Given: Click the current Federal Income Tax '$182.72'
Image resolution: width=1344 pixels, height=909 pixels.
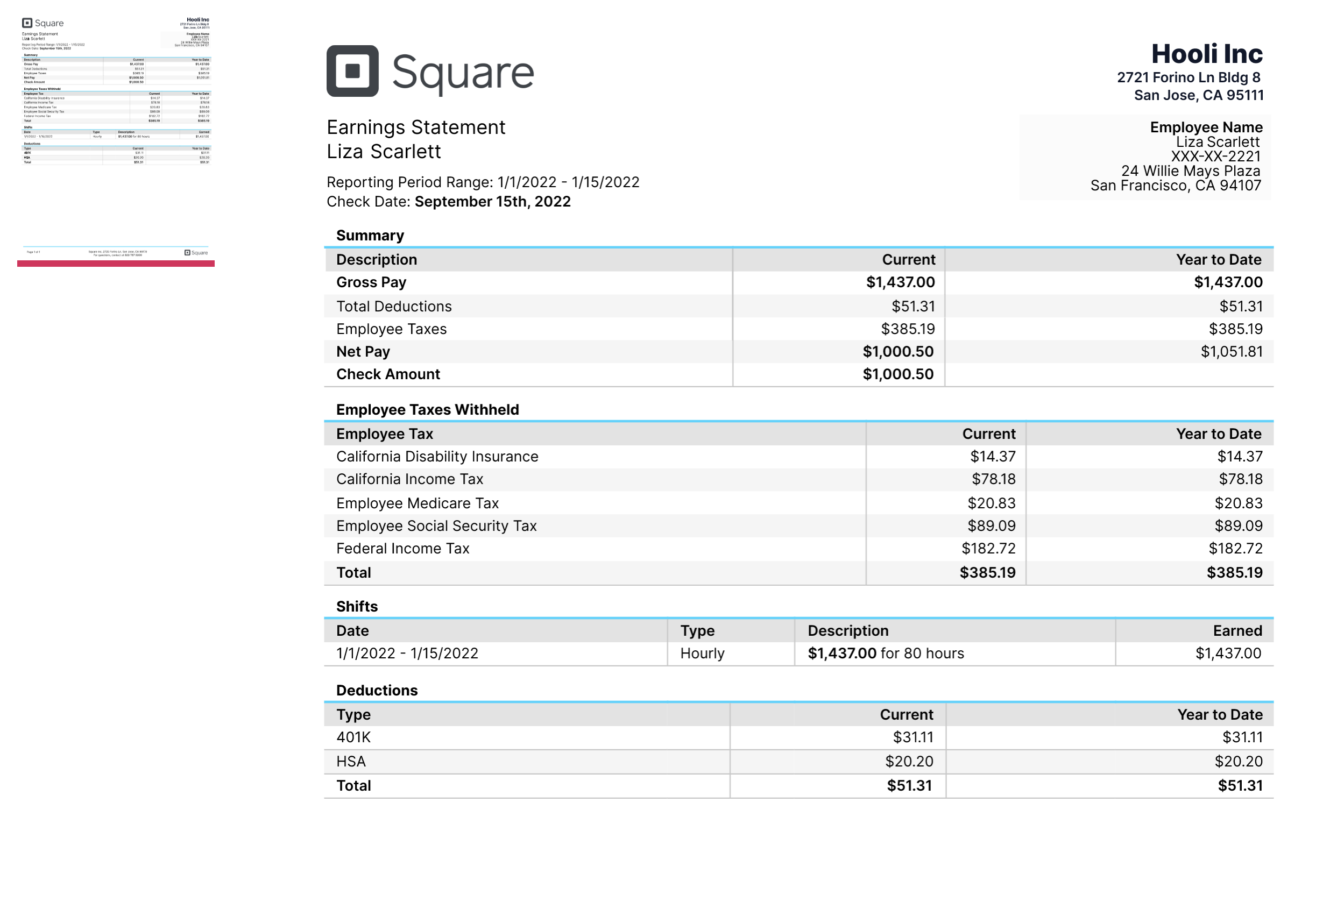Looking at the screenshot, I should 988,549.
